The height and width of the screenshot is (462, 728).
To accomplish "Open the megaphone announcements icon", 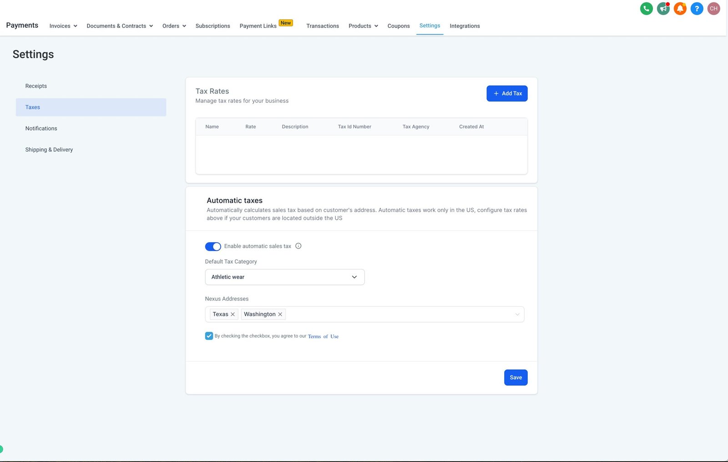I will point(663,9).
